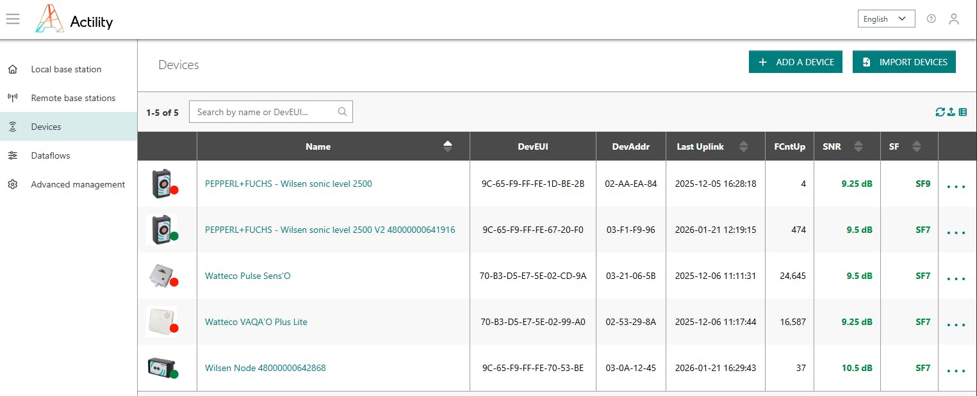Screen dimensions: 977x396
Task: Open the hamburger navigation menu
Action: [x=13, y=19]
